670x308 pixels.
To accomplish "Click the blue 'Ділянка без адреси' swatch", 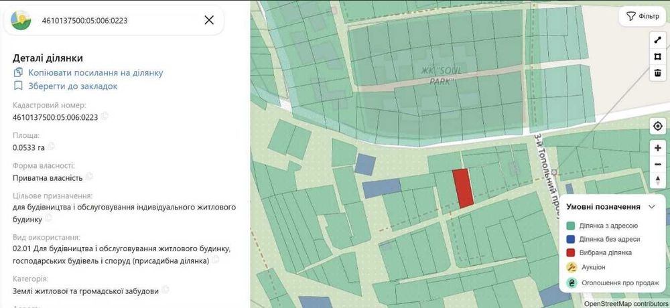I will tap(570, 239).
